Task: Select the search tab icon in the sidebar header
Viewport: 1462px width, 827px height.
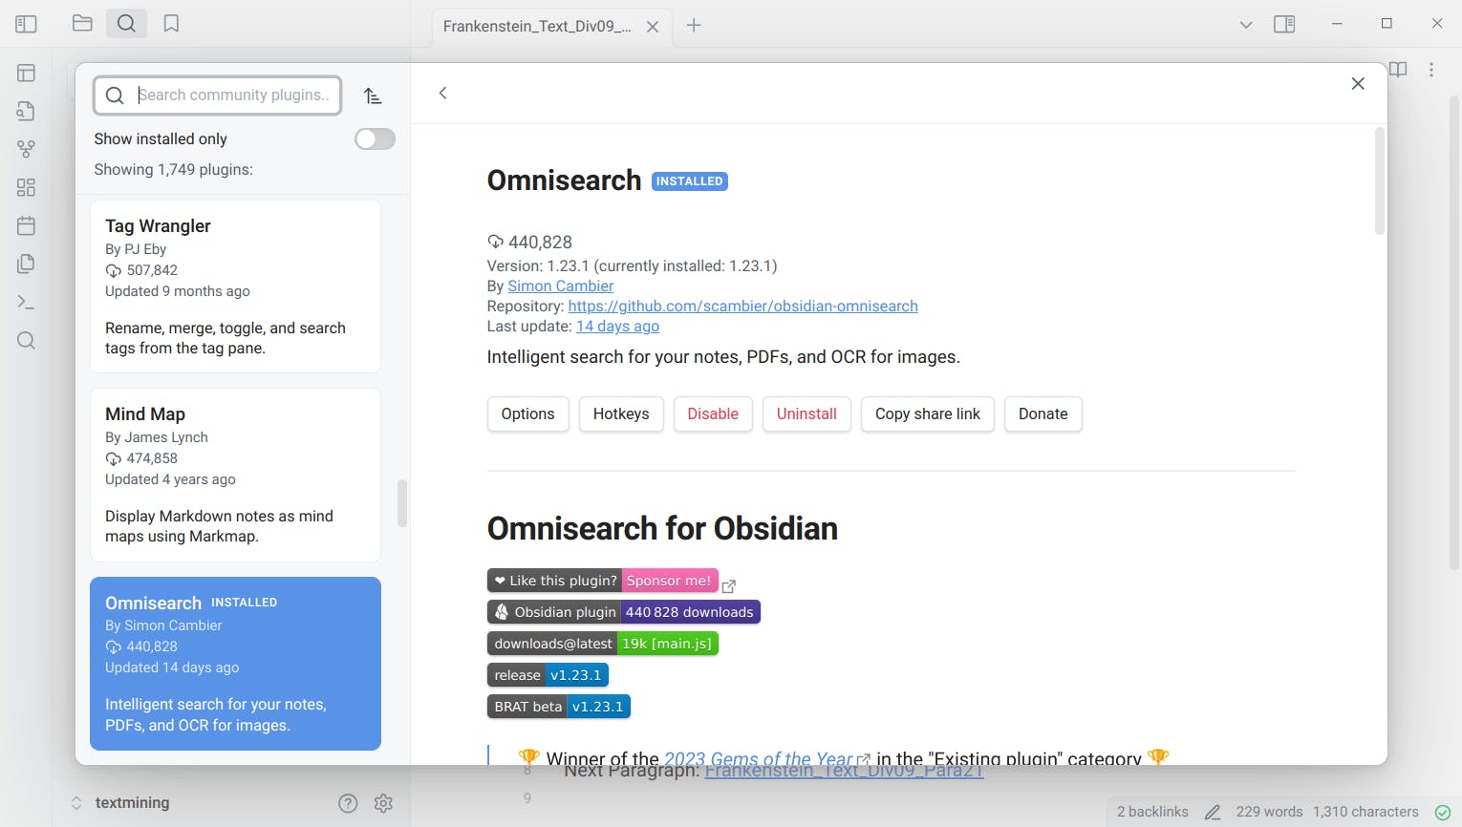Action: tap(126, 24)
